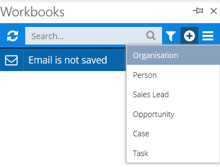Open the filter funnel icon

point(170,36)
